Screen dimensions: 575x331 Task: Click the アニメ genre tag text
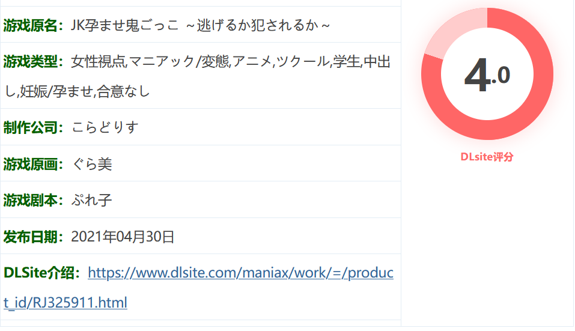point(252,61)
